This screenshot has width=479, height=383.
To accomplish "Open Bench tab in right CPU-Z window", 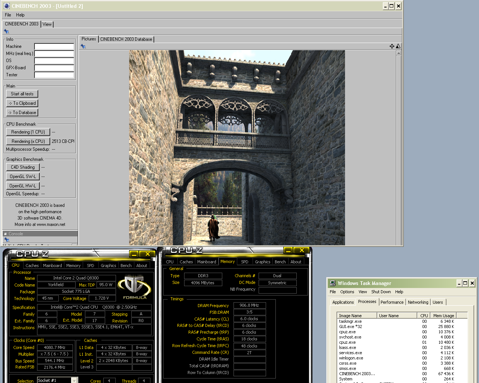I will click(x=280, y=262).
